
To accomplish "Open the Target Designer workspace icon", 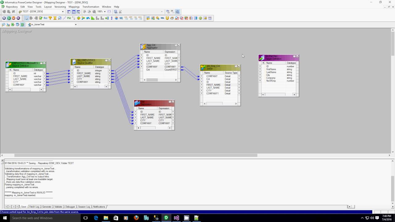I will [8, 25].
